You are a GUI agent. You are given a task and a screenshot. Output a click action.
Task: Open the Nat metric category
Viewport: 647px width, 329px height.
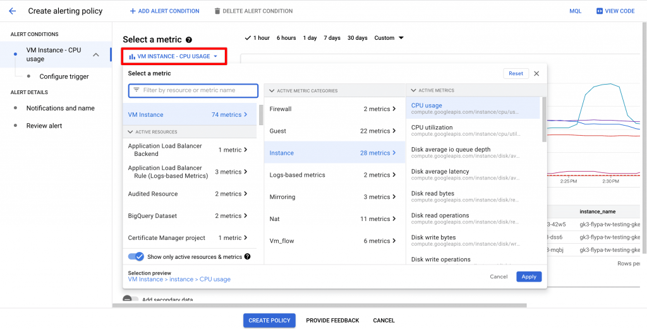(x=334, y=218)
